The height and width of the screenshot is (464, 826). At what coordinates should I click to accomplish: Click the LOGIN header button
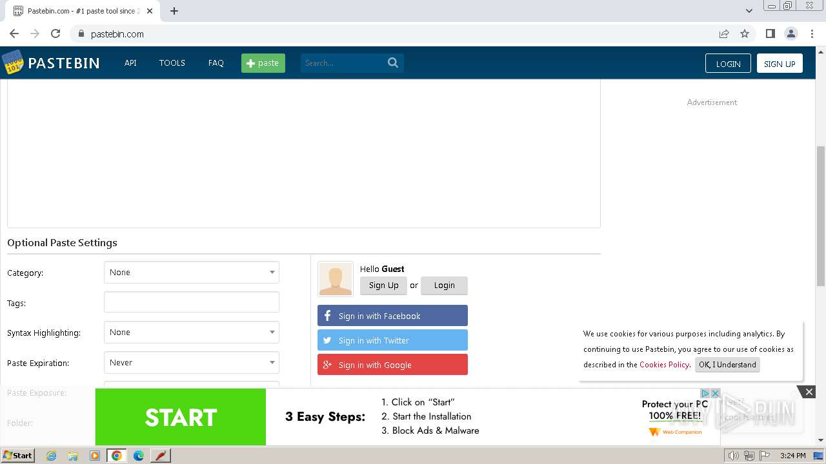[x=728, y=63]
